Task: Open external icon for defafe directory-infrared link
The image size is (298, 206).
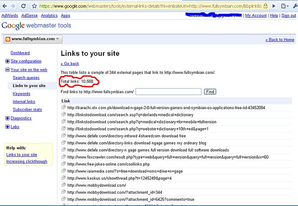Action: tap(63, 136)
